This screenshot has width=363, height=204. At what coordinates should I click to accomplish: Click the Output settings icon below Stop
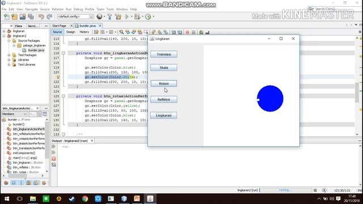click(x=54, y=164)
